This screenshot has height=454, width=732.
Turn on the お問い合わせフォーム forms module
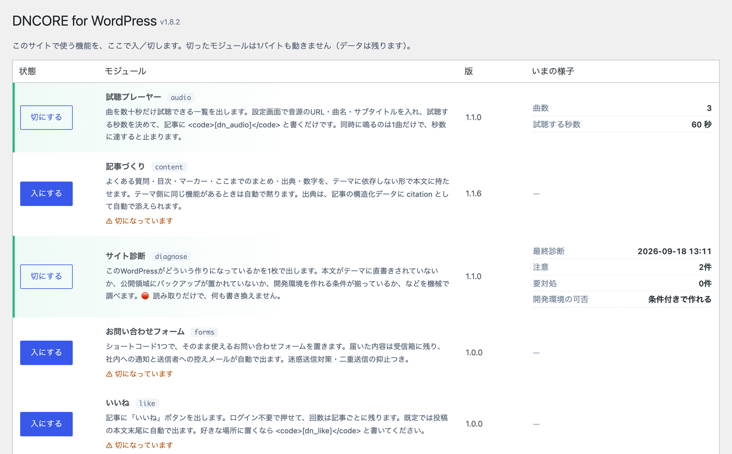(46, 353)
